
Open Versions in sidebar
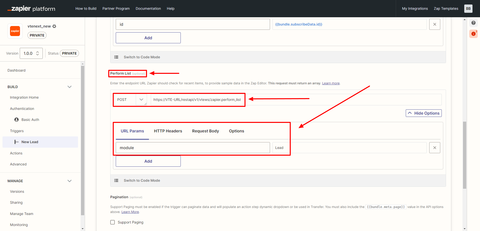coord(17,191)
